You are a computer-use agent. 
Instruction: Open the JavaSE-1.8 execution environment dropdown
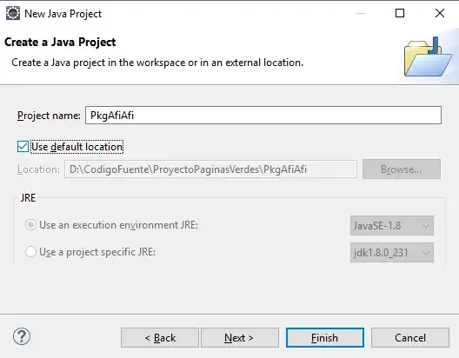tap(392, 226)
